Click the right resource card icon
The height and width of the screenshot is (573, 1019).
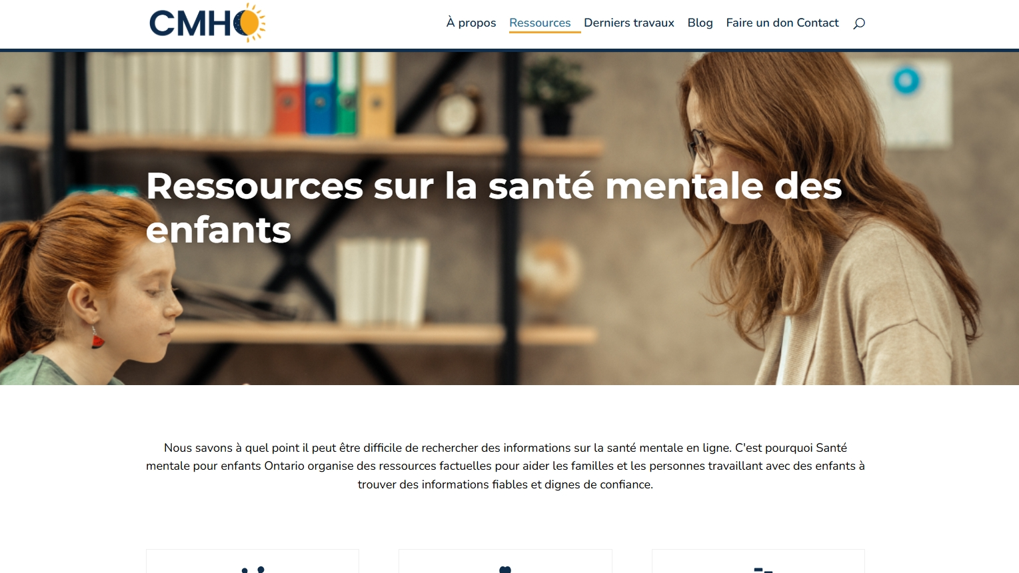tap(763, 570)
